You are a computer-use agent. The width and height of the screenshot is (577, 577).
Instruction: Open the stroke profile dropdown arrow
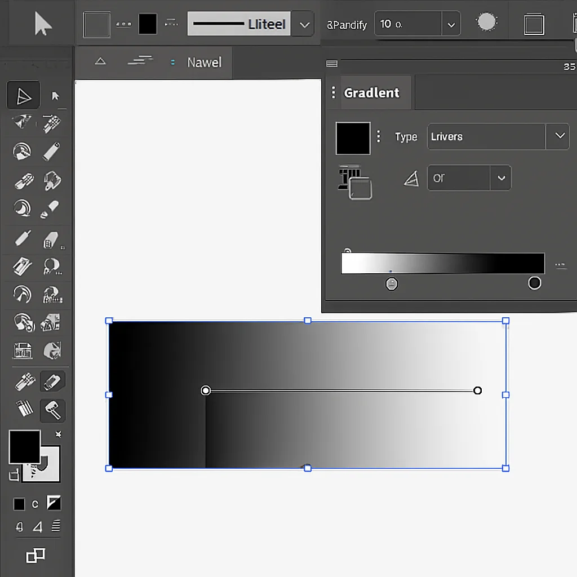coord(304,25)
